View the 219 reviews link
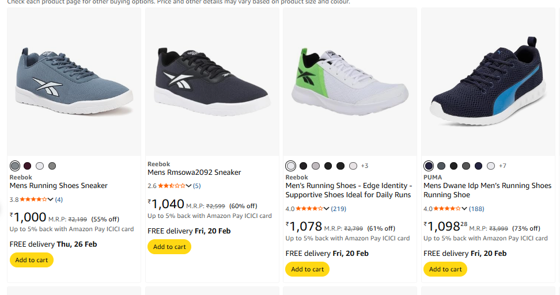The height and width of the screenshot is (295, 560). [x=339, y=209]
